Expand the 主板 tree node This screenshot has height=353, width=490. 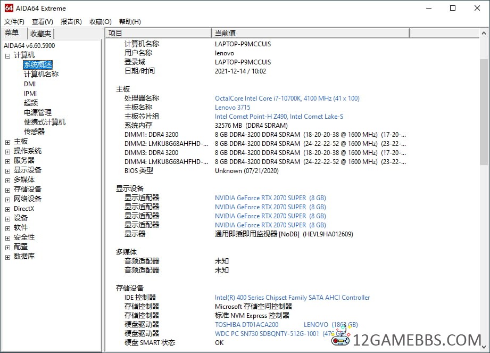tap(8, 142)
